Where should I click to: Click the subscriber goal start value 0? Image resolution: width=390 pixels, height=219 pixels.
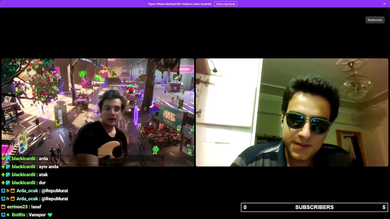(x=245, y=207)
